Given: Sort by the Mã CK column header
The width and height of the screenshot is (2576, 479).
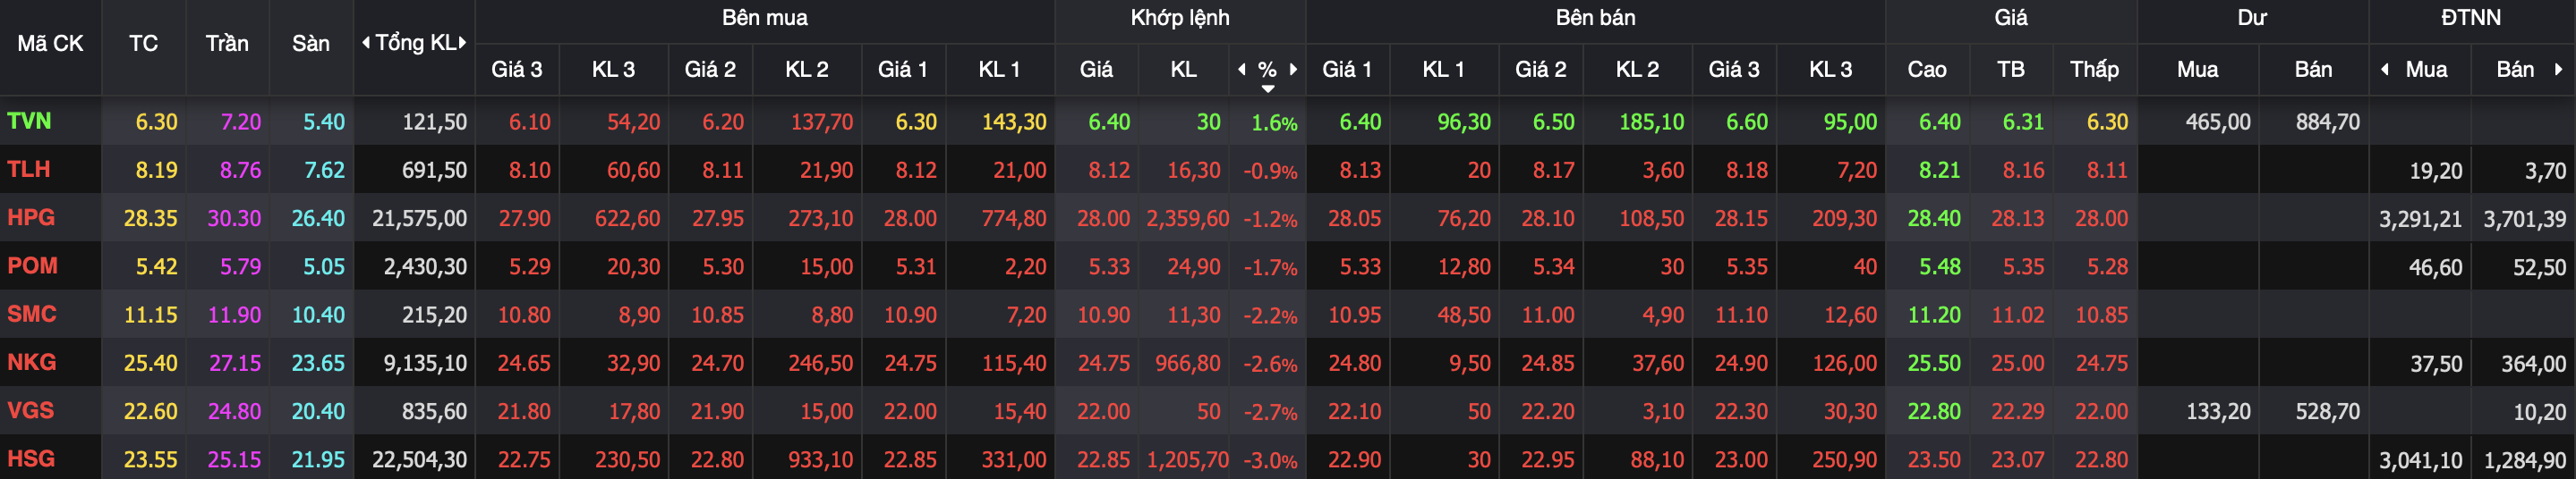Looking at the screenshot, I should tap(50, 43).
